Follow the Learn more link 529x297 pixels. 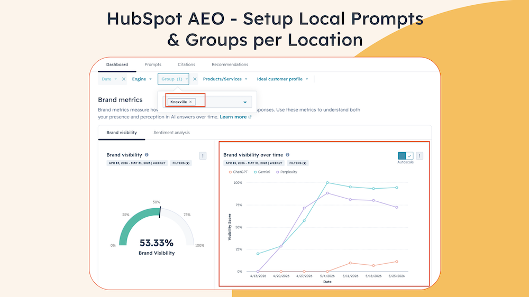point(233,117)
